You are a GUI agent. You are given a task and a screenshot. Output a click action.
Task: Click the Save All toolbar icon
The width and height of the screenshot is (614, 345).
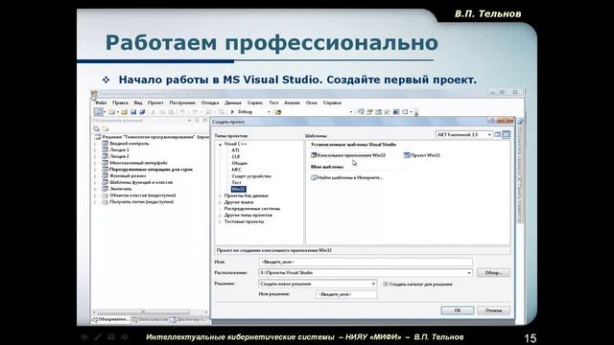(142, 112)
